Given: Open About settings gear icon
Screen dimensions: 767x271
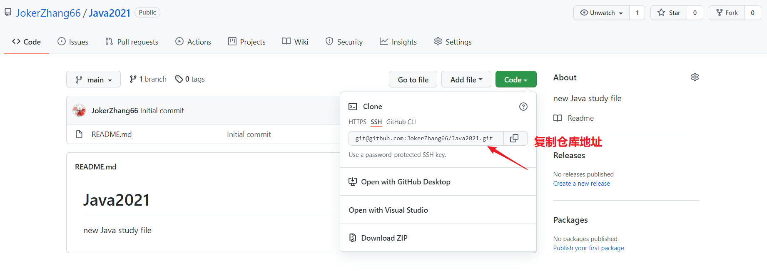Looking at the screenshot, I should click(x=695, y=77).
